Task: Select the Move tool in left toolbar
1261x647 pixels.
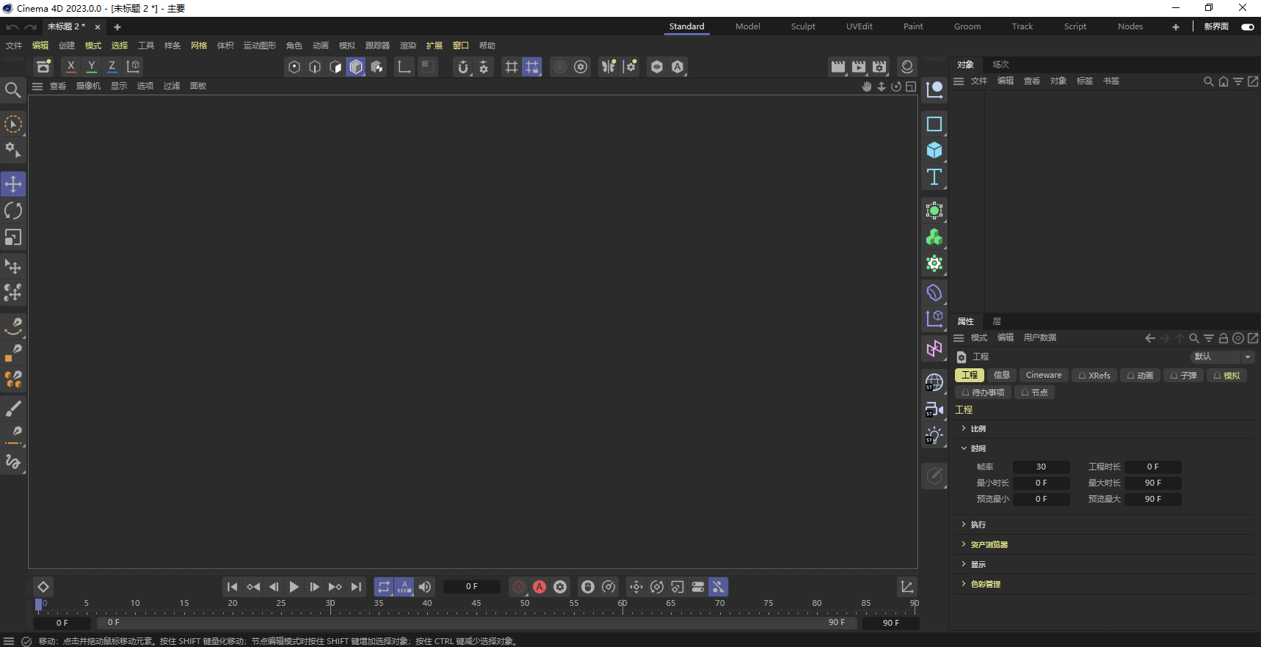Action: click(x=13, y=184)
